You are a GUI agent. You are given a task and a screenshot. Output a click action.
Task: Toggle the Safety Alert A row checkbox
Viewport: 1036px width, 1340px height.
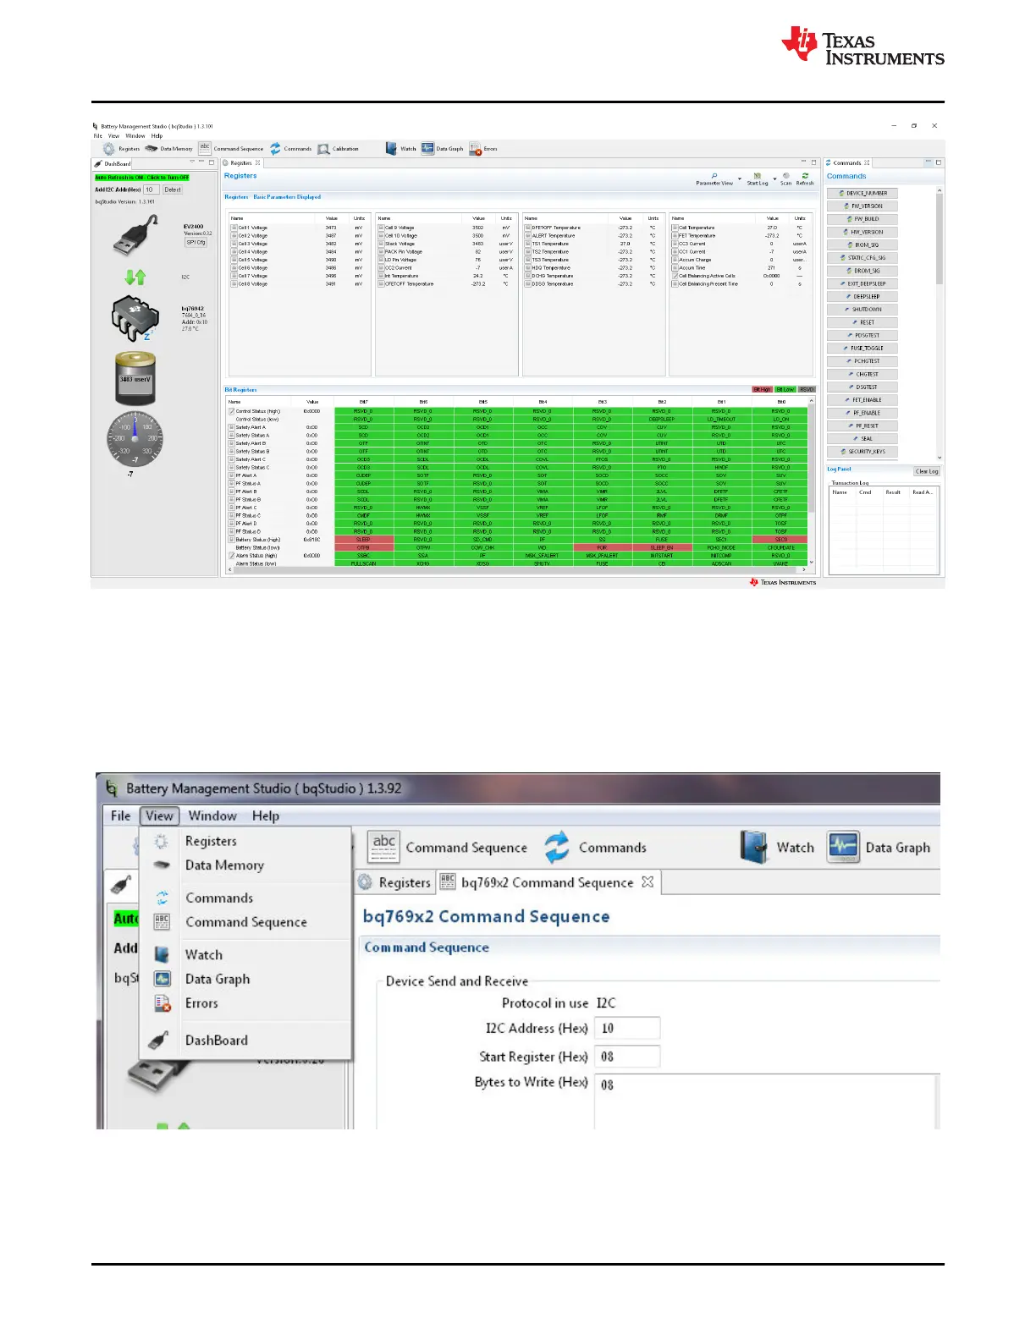point(231,427)
